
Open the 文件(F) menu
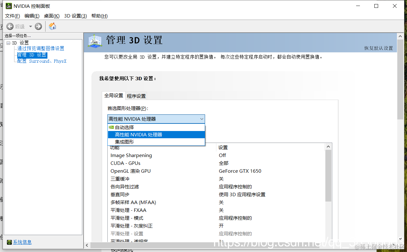13,16
